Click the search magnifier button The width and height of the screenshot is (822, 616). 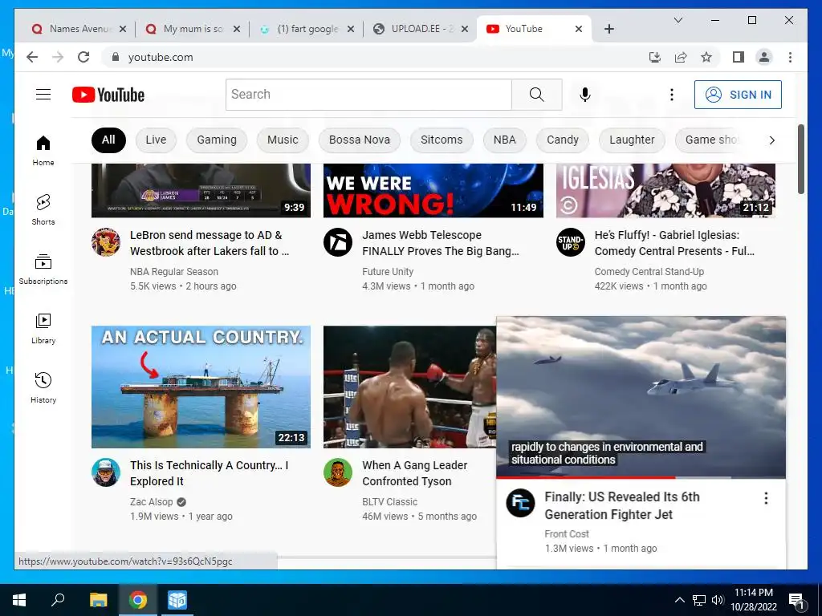click(x=536, y=95)
